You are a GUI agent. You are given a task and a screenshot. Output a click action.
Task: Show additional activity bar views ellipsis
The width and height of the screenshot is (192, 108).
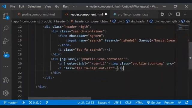pyautogui.click(x=6, y=66)
